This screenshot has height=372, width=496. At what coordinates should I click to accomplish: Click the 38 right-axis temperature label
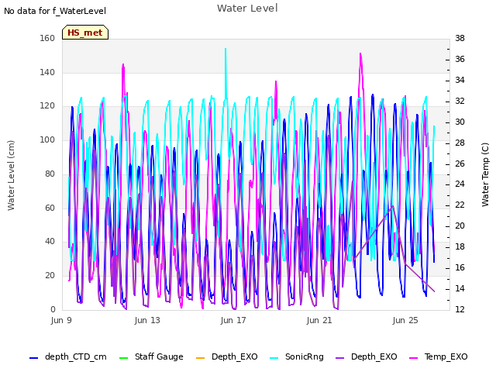coord(460,38)
